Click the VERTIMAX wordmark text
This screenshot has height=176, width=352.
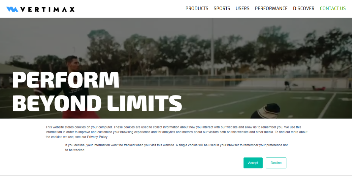click(48, 9)
